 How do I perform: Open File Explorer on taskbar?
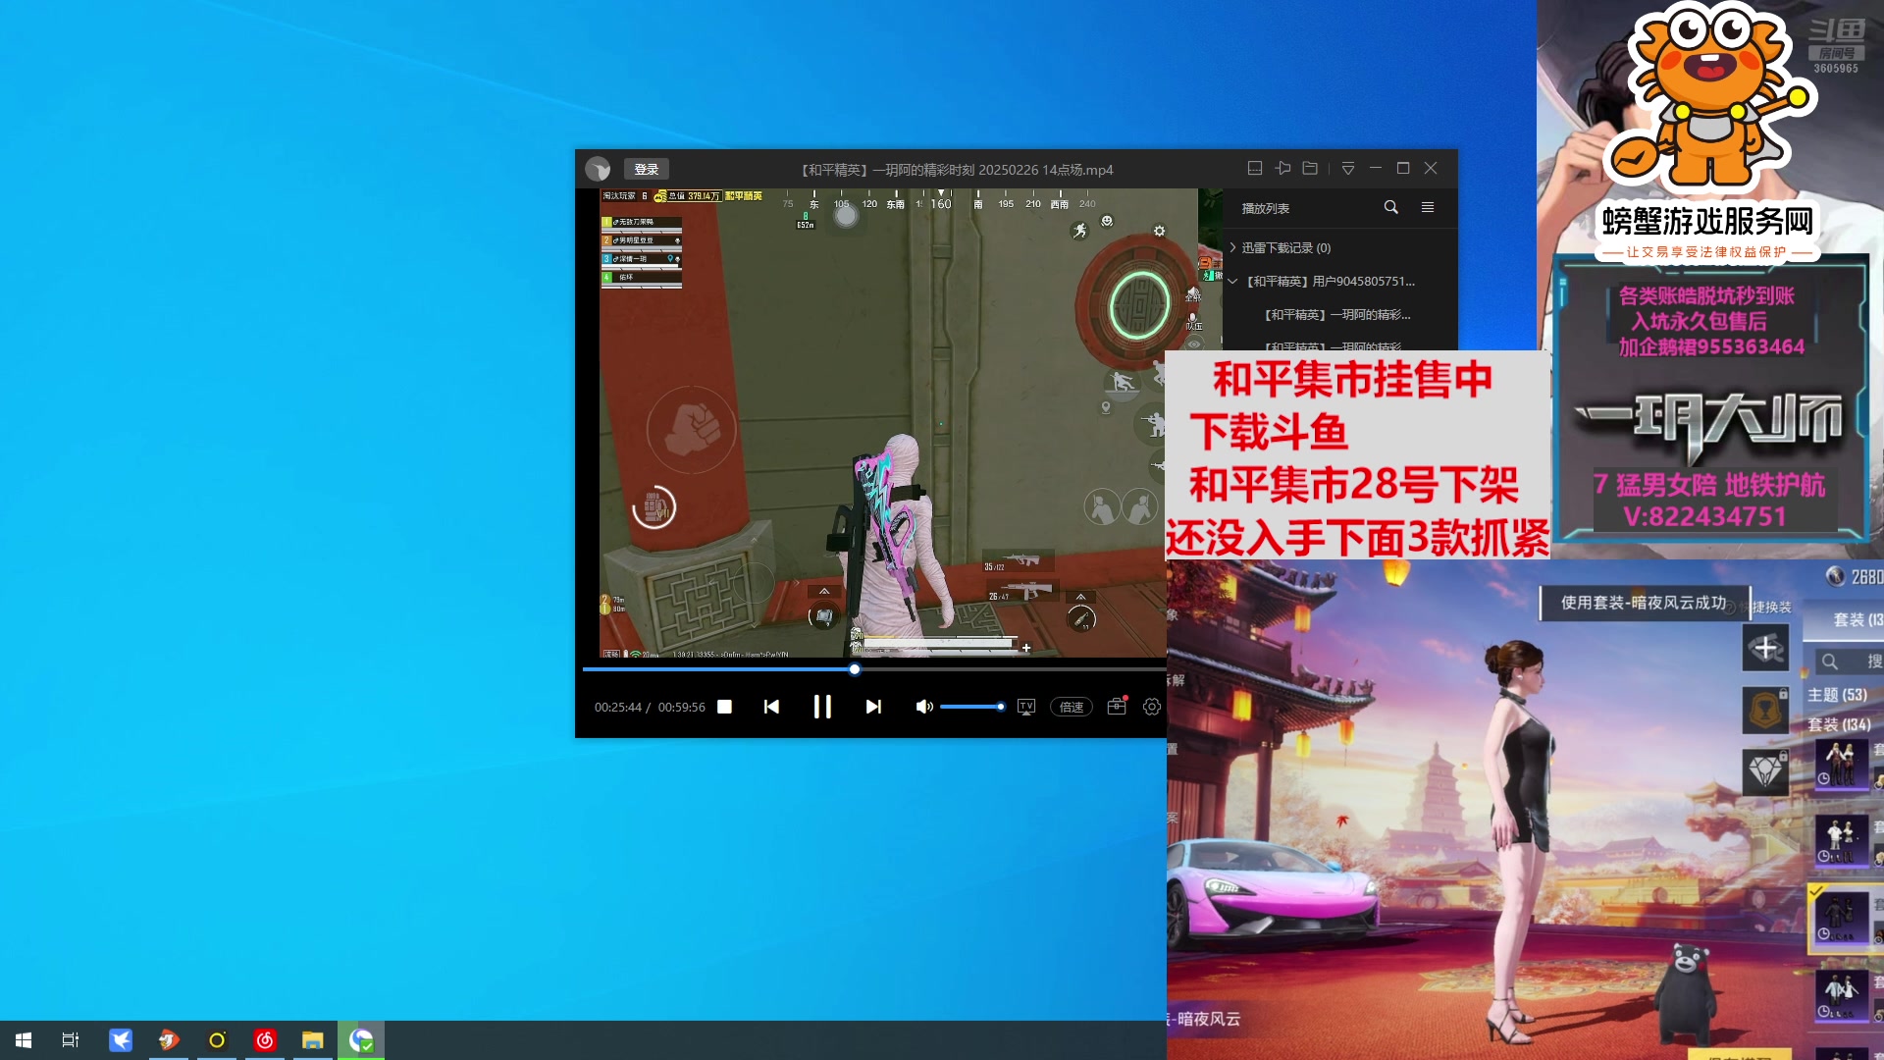(313, 1040)
